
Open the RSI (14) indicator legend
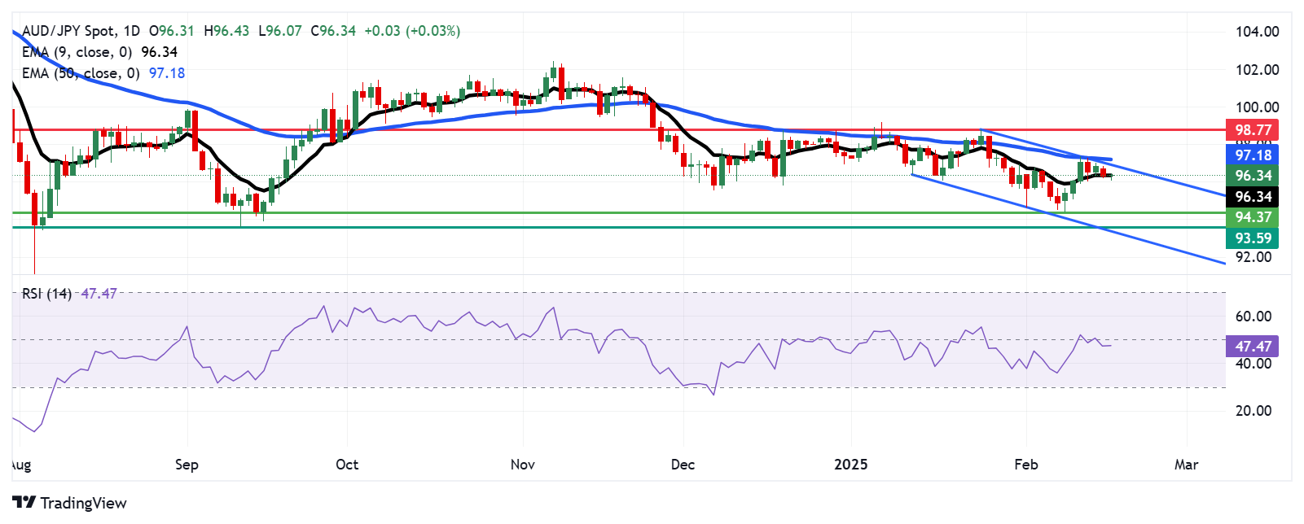(46, 294)
